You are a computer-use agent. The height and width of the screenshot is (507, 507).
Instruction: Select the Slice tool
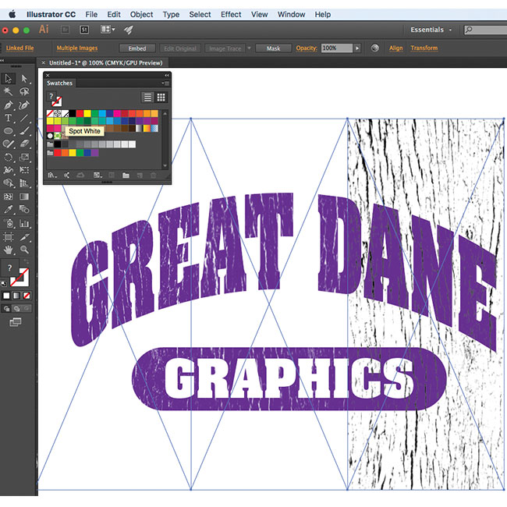point(24,237)
